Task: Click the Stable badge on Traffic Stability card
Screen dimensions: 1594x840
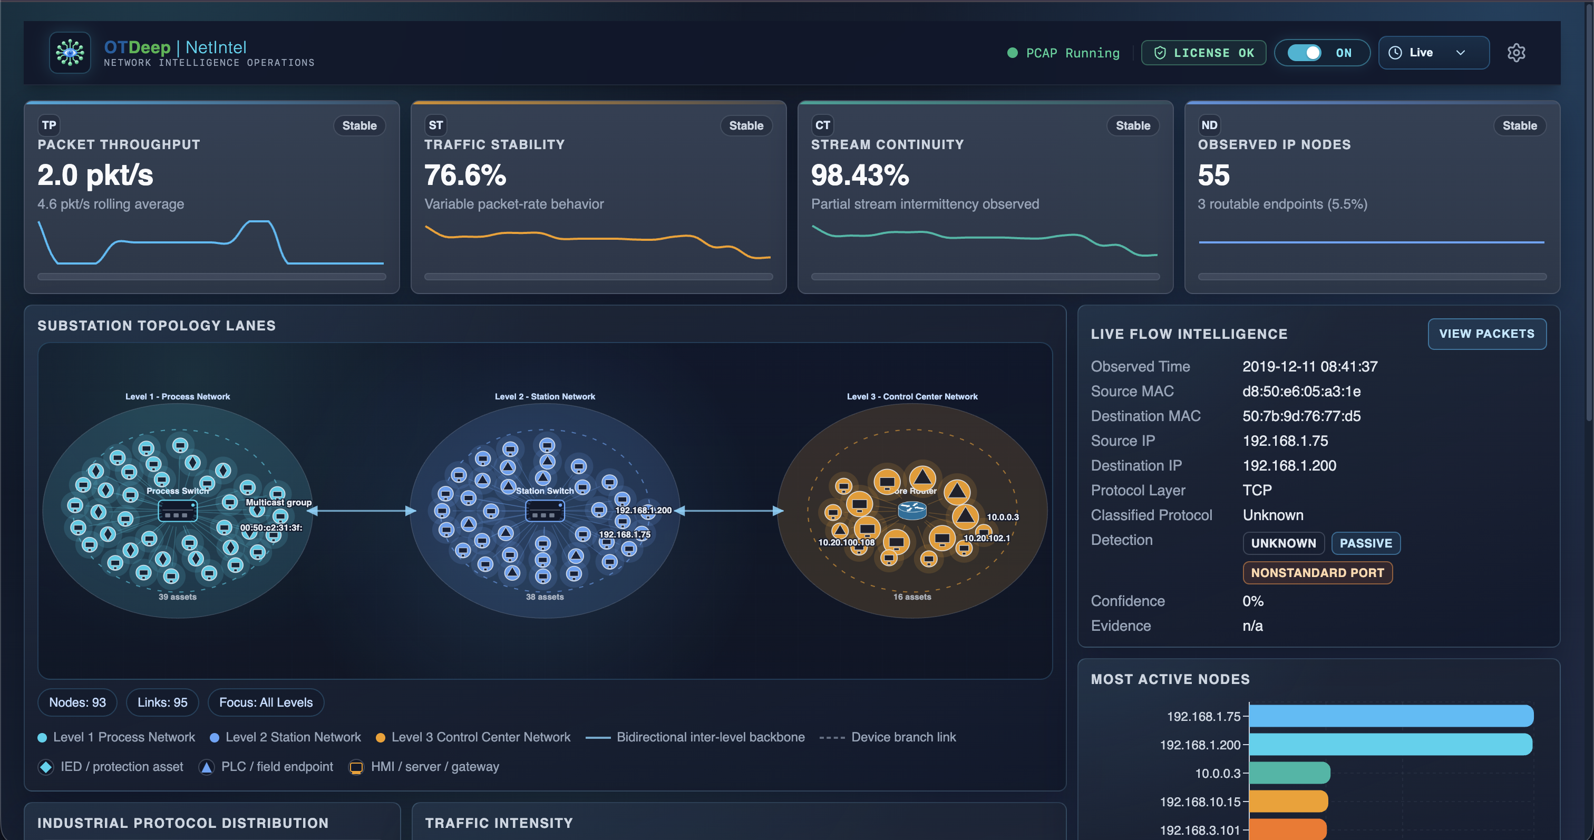Action: tap(746, 125)
